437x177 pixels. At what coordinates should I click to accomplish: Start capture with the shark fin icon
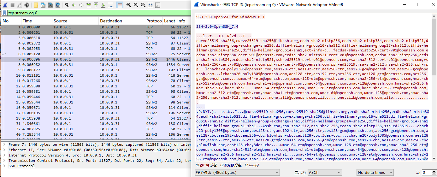pos(5,5)
